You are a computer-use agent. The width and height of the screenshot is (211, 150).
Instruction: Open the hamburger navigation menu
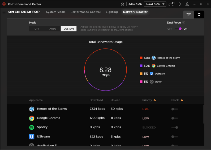click(4, 12)
